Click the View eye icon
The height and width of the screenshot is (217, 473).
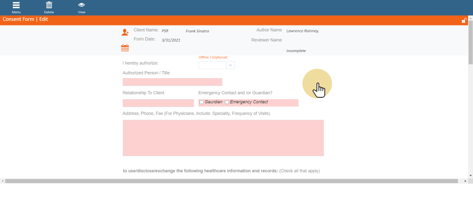81,5
